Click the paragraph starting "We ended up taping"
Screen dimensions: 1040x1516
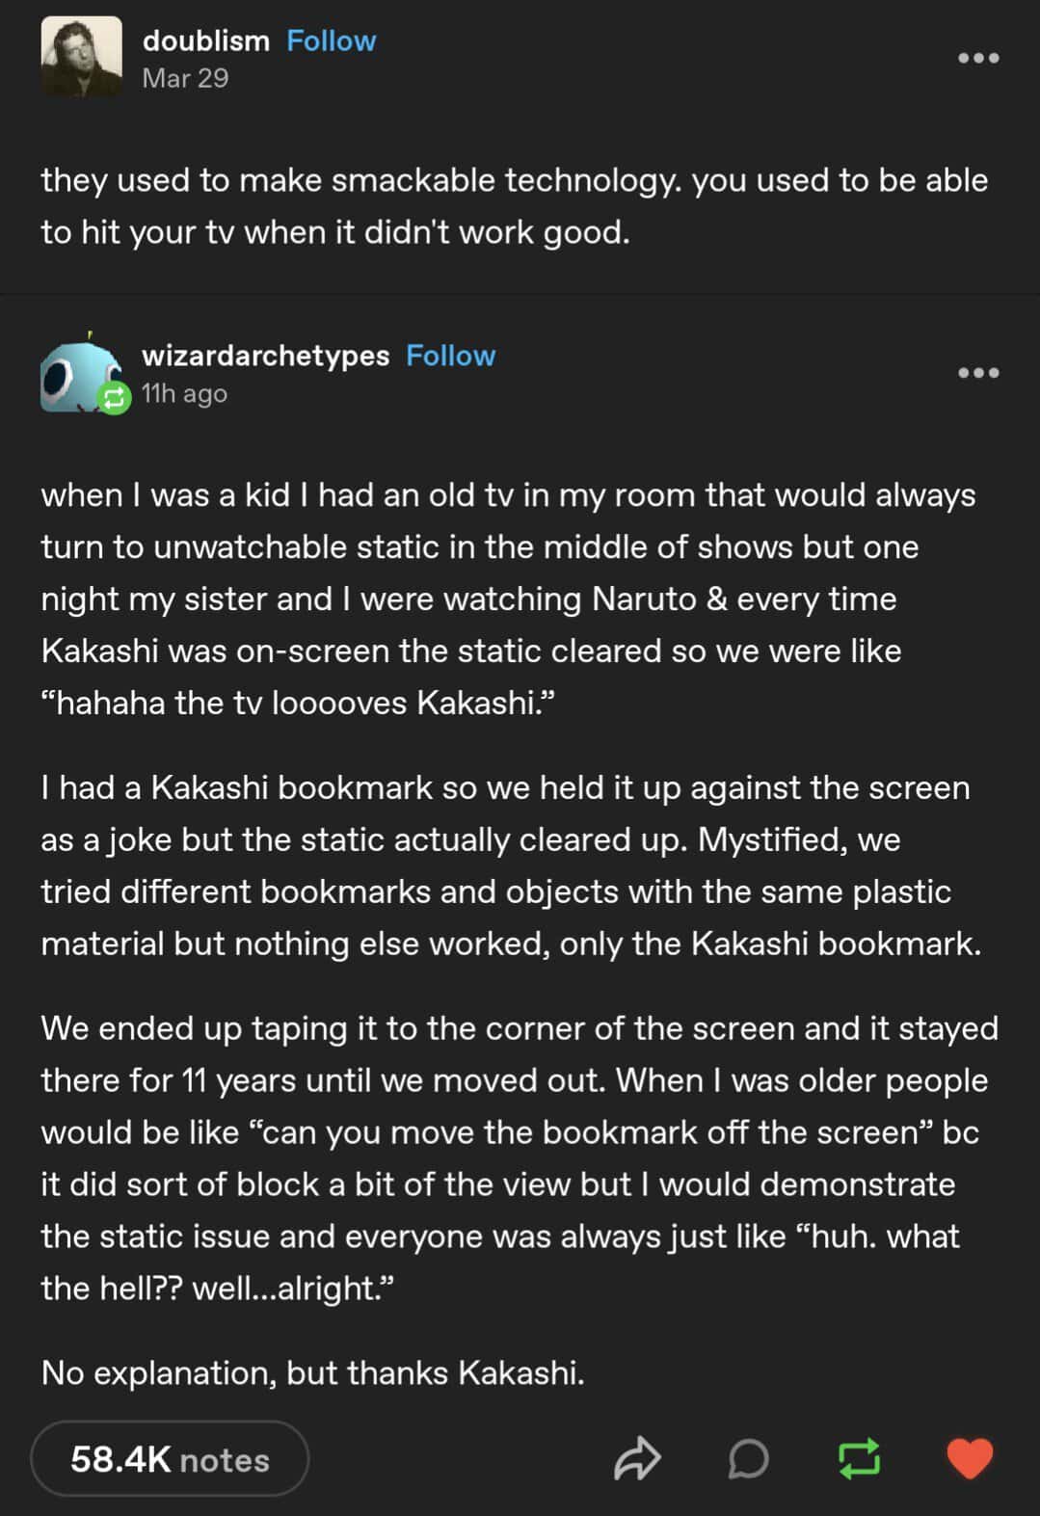tap(519, 1157)
